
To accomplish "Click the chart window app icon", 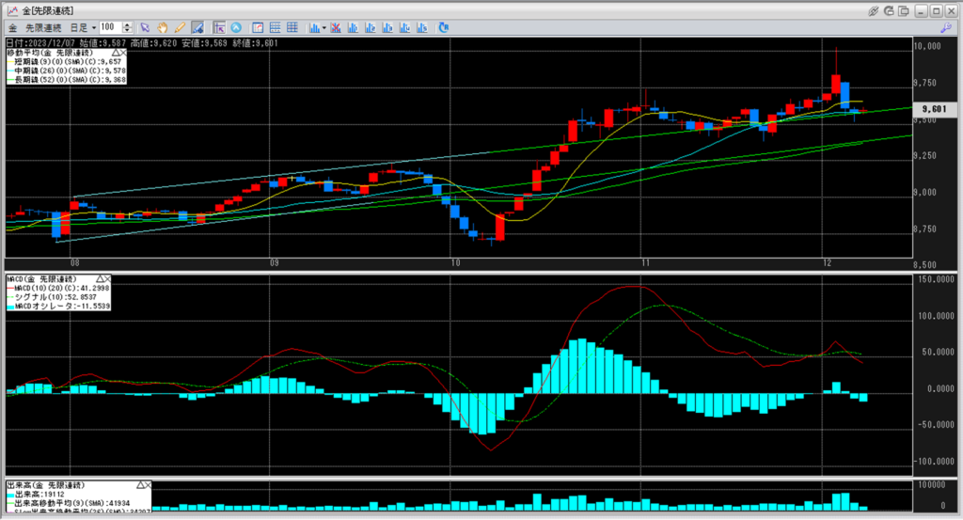I will click(12, 11).
